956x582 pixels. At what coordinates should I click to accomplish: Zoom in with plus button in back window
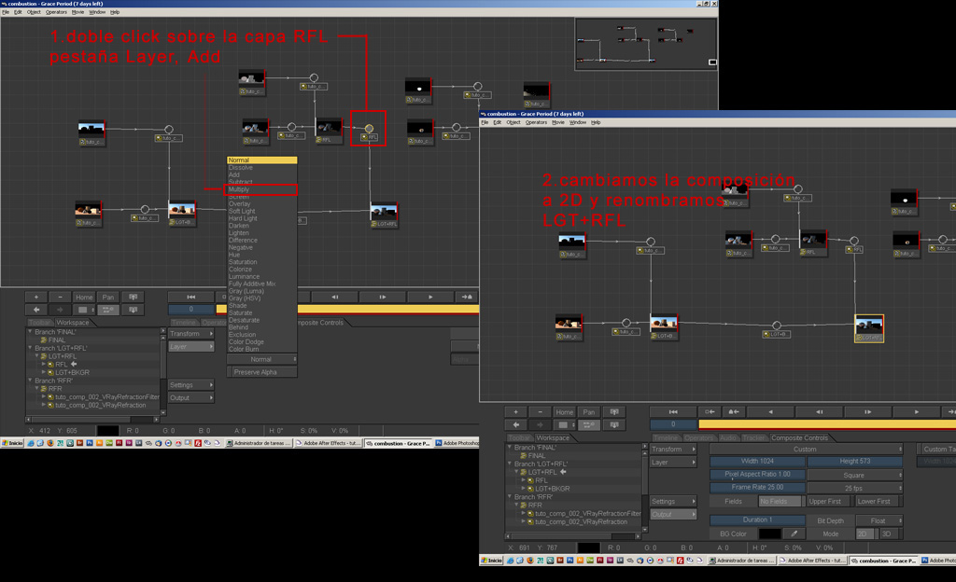[x=36, y=298]
